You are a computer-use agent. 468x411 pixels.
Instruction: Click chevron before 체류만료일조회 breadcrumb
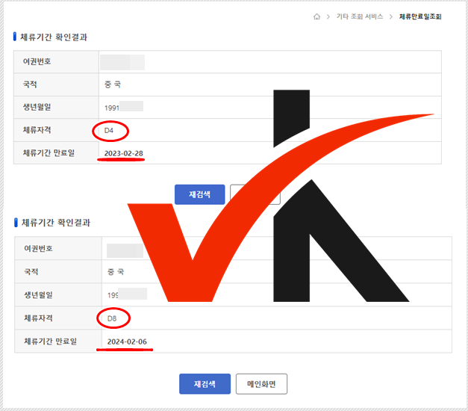coord(390,16)
